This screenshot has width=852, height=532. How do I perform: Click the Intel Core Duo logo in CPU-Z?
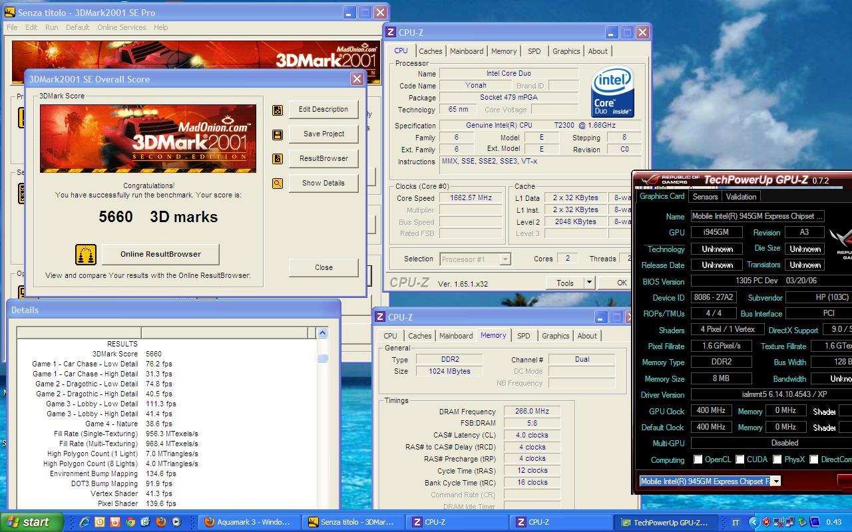coord(612,92)
